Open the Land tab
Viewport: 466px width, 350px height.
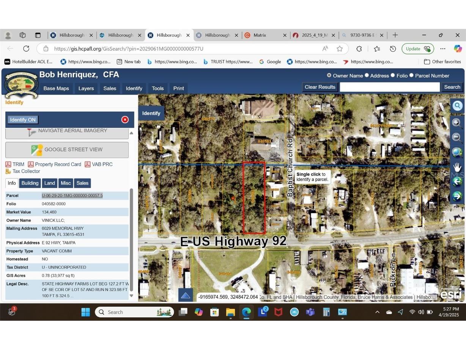50,183
